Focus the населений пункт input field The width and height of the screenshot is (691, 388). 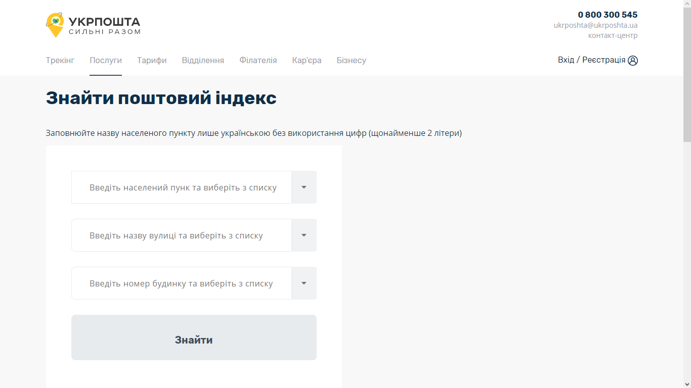182,187
